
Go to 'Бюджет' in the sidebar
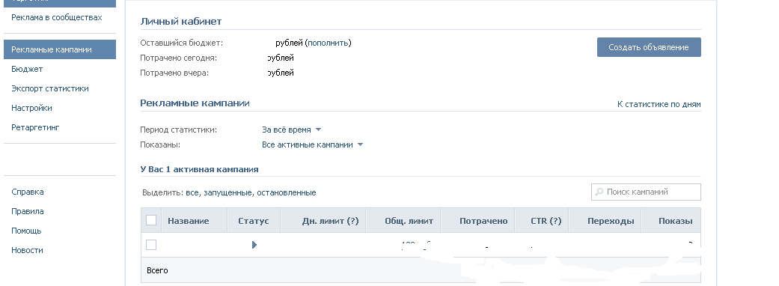point(27,69)
